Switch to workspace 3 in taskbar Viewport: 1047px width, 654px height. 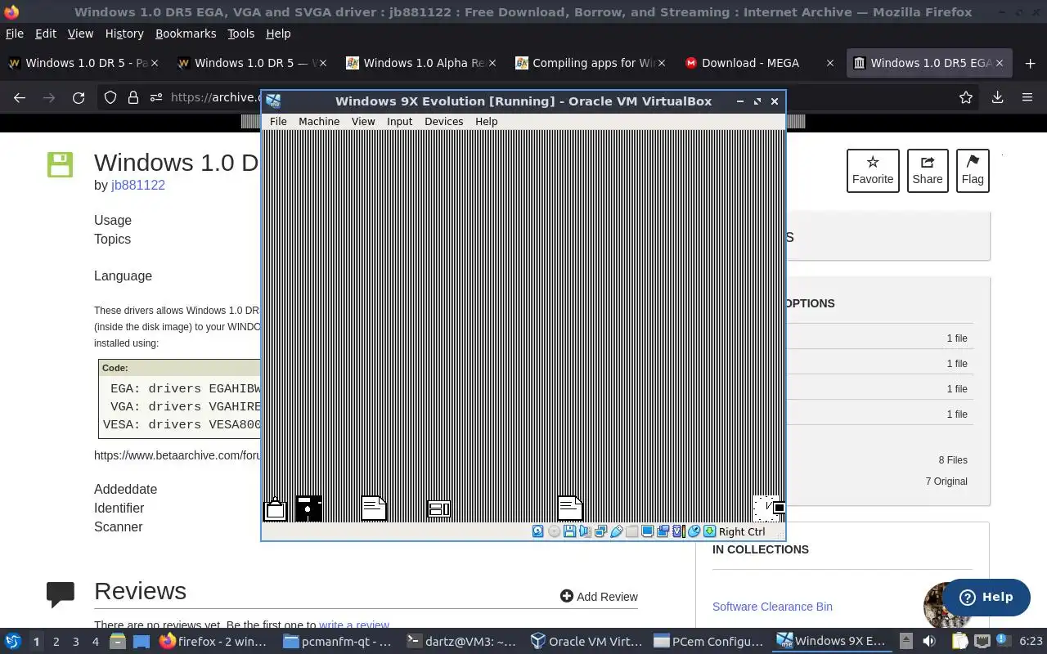coord(76,642)
